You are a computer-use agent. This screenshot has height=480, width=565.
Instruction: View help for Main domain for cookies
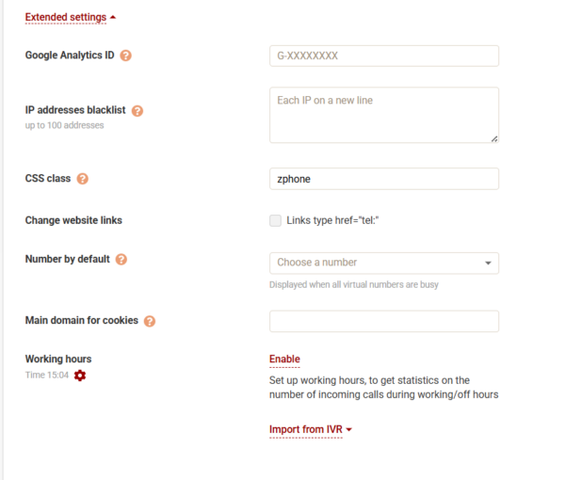[x=150, y=321]
